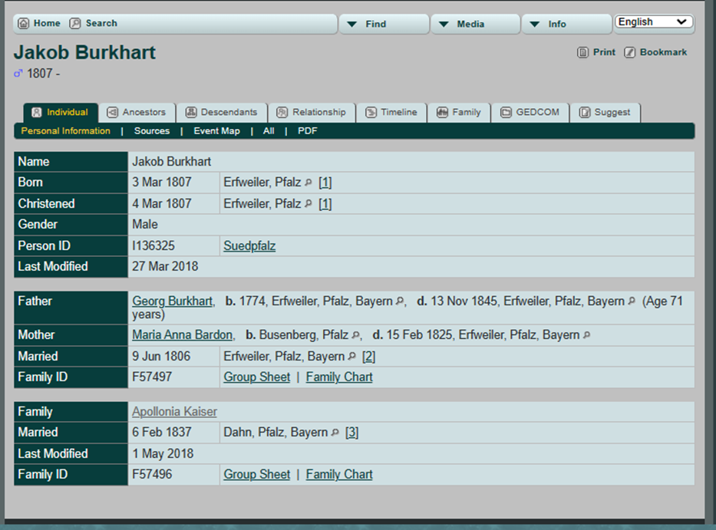Open the Suedpfalz tree link
The width and height of the screenshot is (716, 530).
(249, 246)
